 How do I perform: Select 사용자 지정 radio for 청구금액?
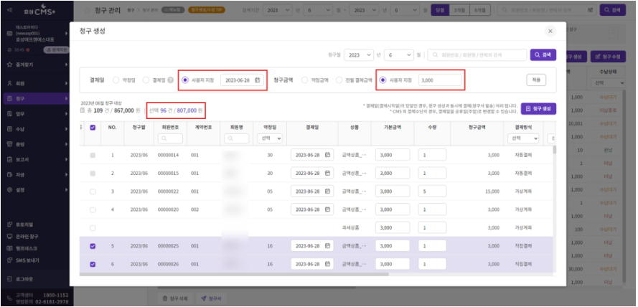383,80
